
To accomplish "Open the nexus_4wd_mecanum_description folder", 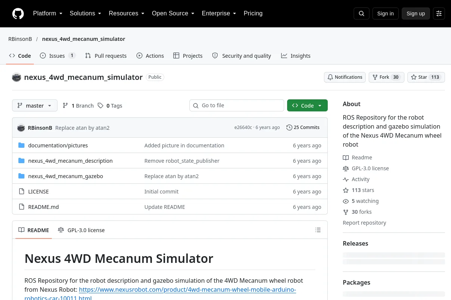I will (x=70, y=161).
